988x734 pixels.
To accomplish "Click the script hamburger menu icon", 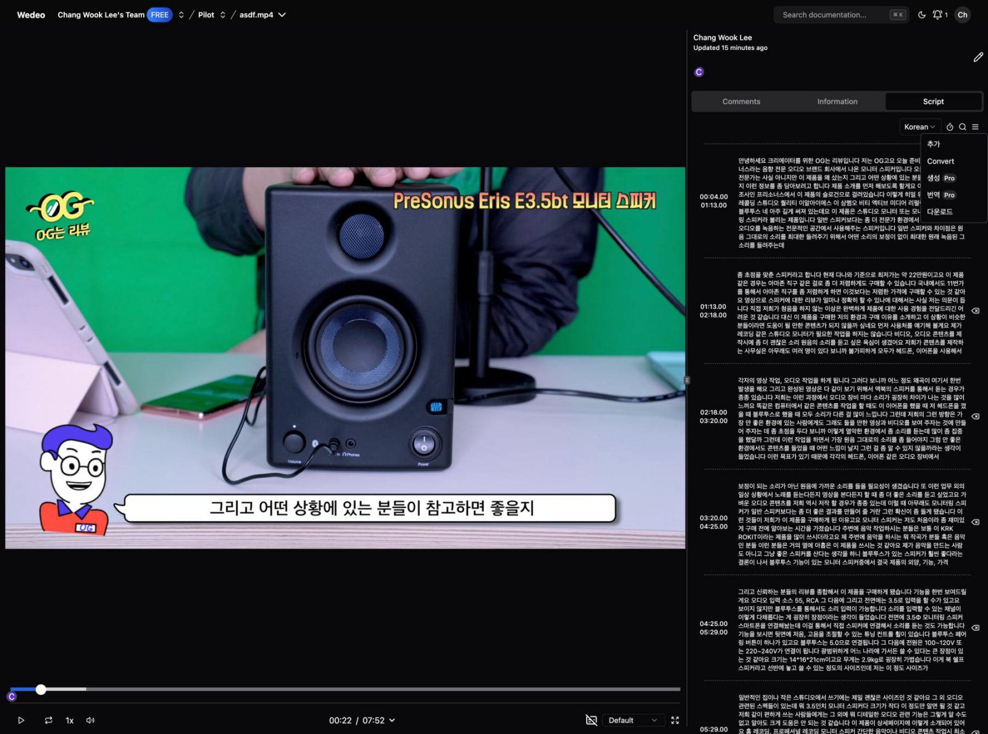I will [976, 127].
